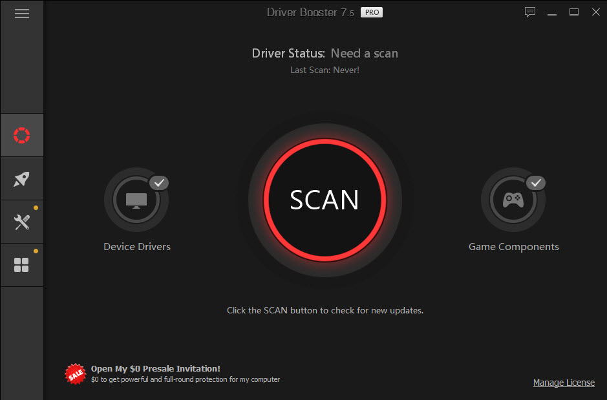
Task: Uncheck the Device Drivers checkmark
Action: tap(159, 183)
